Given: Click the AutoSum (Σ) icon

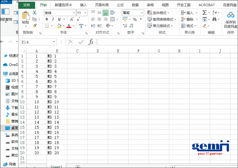Looking at the screenshot, I should pos(204,12).
